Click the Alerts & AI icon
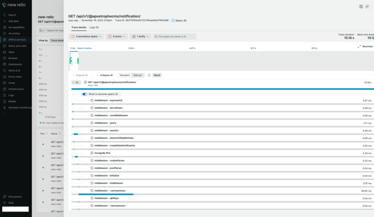This screenshot has height=217, width=374. pyautogui.click(x=4, y=70)
